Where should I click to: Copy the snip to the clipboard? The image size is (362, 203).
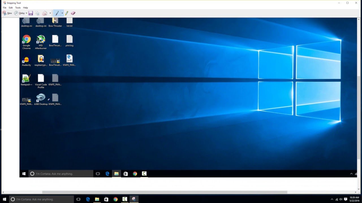point(37,13)
